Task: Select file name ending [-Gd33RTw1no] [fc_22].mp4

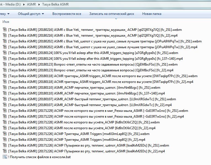Action: point(96,116)
